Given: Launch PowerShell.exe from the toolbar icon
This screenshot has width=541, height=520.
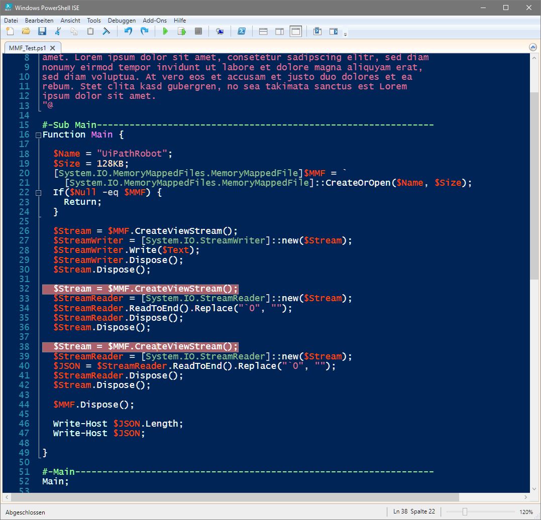Looking at the screenshot, I should 242,31.
